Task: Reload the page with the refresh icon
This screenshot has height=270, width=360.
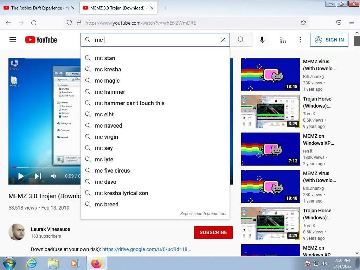Action: [x=34, y=23]
